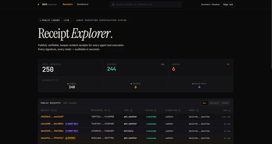The width and height of the screenshot is (272, 144).
Task: Filter receipts by ERROR
Action: point(225,103)
